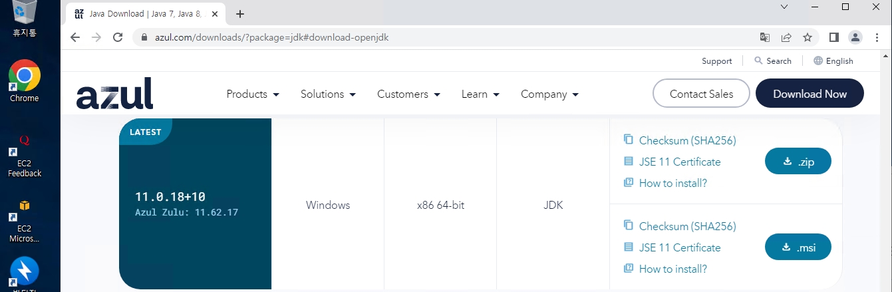Go forward in browser history
892x292 pixels.
[96, 37]
